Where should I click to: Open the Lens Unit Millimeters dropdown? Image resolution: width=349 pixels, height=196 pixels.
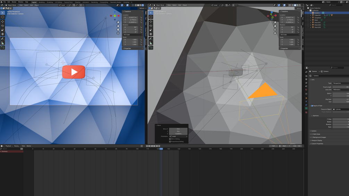[341, 90]
